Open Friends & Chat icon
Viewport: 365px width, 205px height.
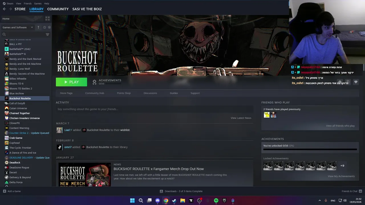pyautogui.click(x=360, y=191)
